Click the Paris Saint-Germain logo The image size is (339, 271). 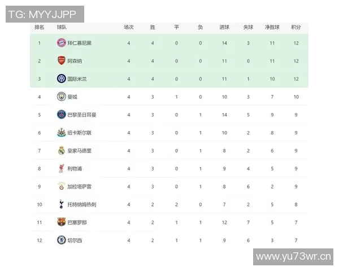click(x=61, y=115)
